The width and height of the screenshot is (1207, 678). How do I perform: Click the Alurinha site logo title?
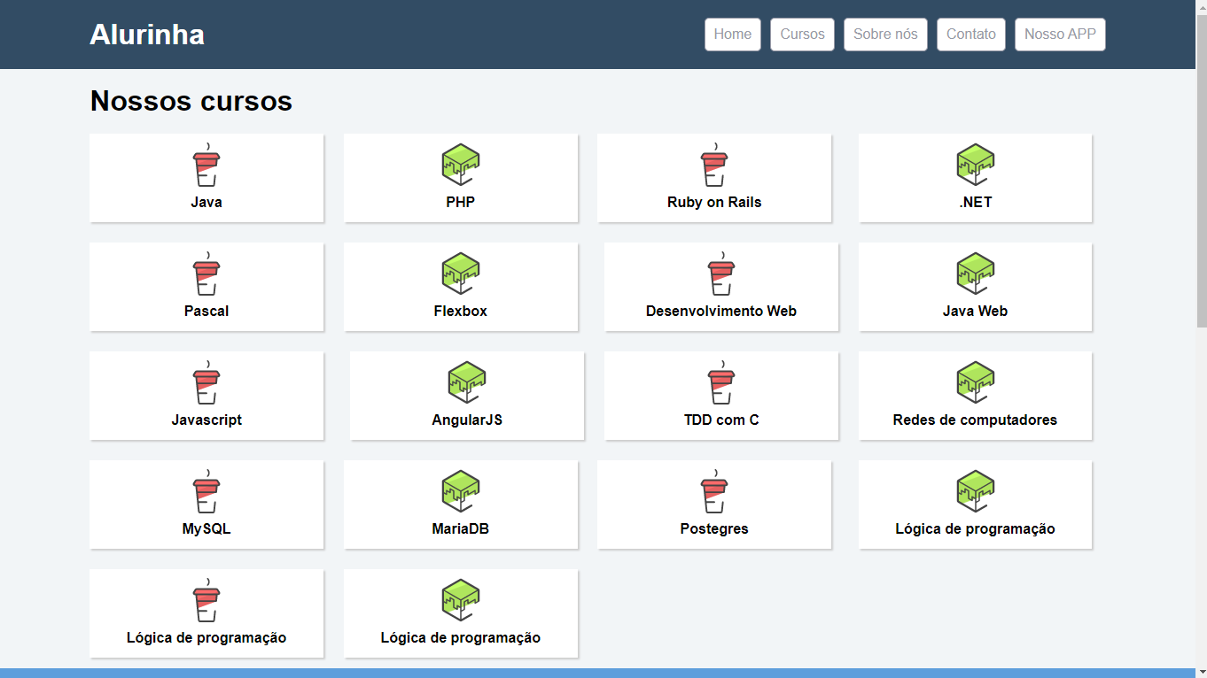click(147, 35)
